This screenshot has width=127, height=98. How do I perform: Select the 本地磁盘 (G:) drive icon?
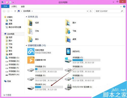(68, 79)
